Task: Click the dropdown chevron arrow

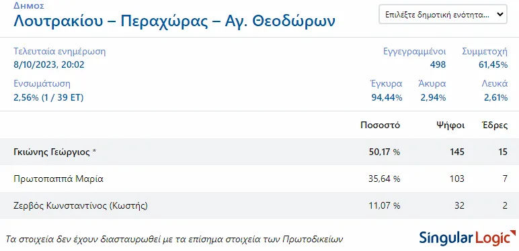Action: coord(500,15)
